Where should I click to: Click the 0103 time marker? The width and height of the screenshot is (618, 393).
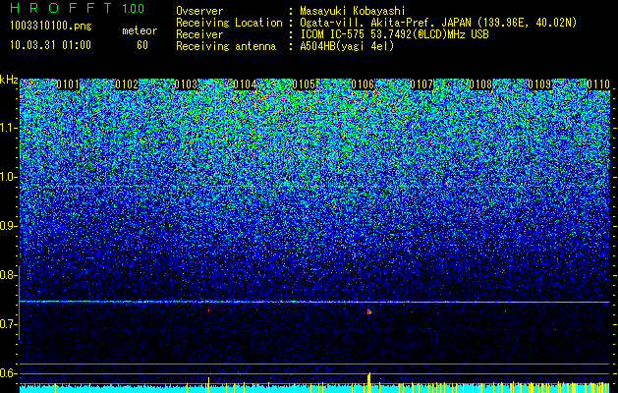tap(186, 84)
